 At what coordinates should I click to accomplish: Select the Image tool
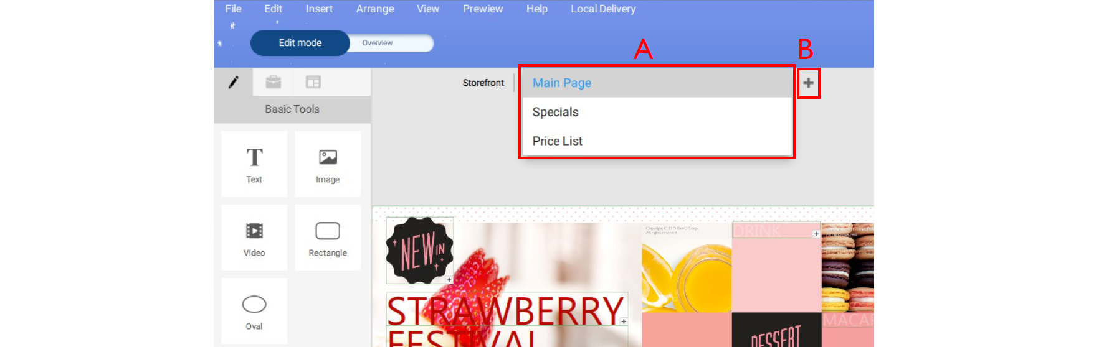click(328, 164)
